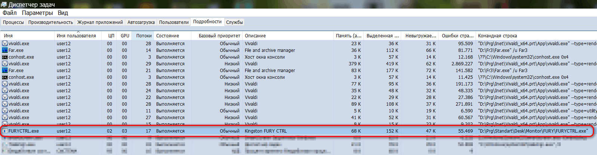Click conhost.exe name in the 12.168 faults row

point(21,57)
